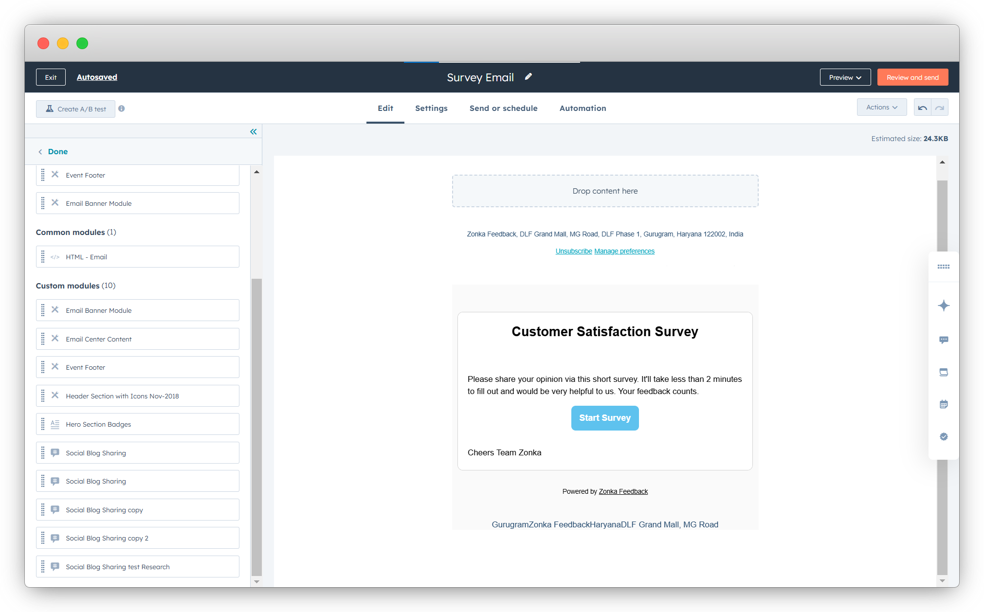The height and width of the screenshot is (612, 984).
Task: Click the Hero Section Badges text icon
Action: point(56,424)
